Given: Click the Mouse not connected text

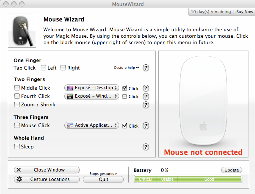Looking at the screenshot, I should point(203,152).
